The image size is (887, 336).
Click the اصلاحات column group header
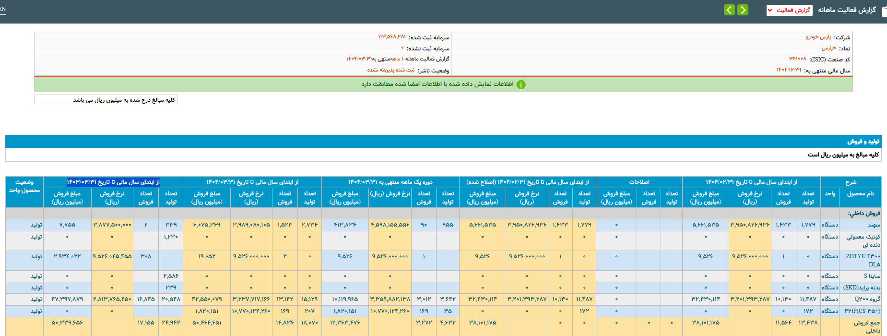coord(639,182)
